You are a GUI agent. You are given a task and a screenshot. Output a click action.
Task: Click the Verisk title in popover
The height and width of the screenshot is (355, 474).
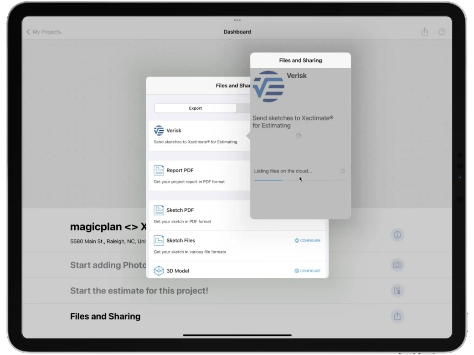(x=297, y=76)
